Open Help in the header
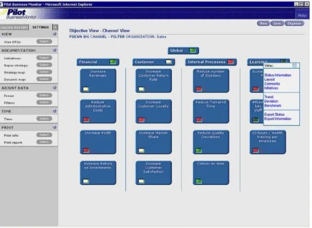 click(x=302, y=15)
